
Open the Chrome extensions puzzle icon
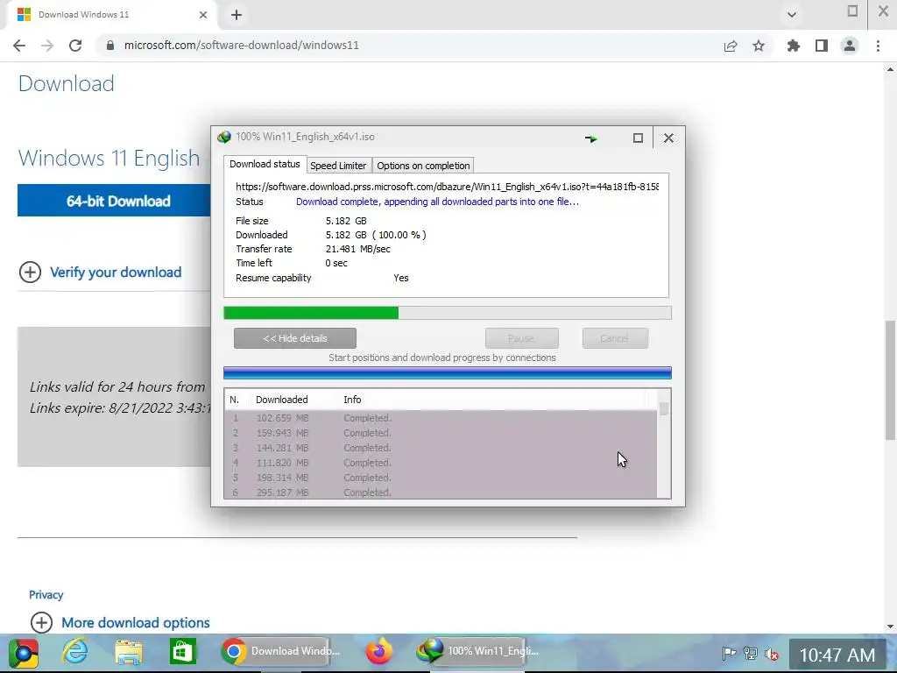[x=794, y=46]
